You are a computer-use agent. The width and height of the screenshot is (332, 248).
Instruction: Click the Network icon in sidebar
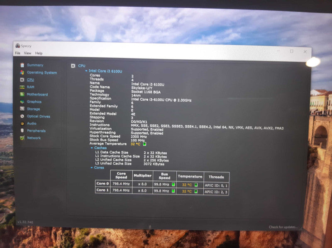click(22, 138)
